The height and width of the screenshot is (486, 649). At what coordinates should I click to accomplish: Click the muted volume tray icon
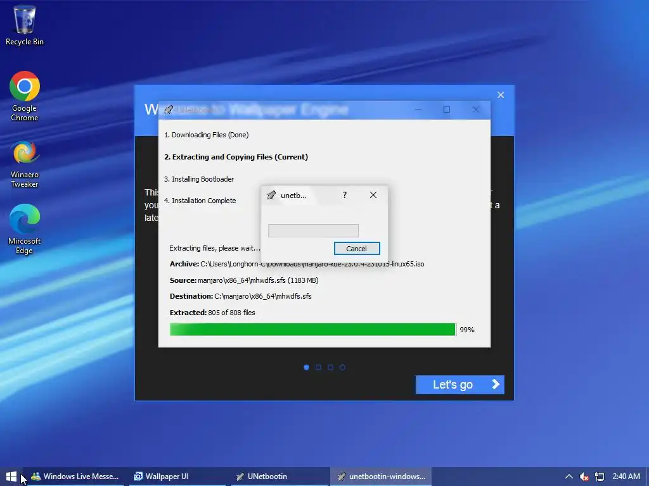click(x=584, y=477)
